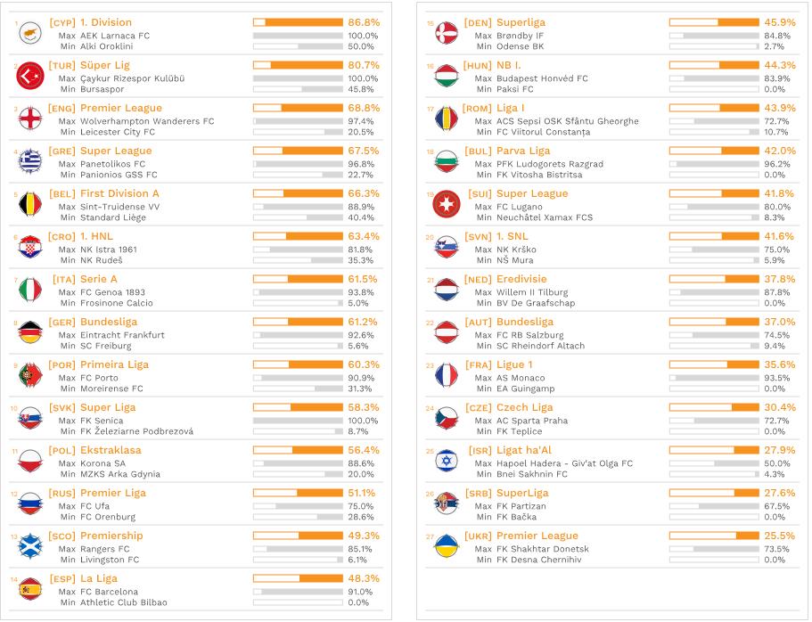Click the Switzerland flag icon

click(x=447, y=205)
